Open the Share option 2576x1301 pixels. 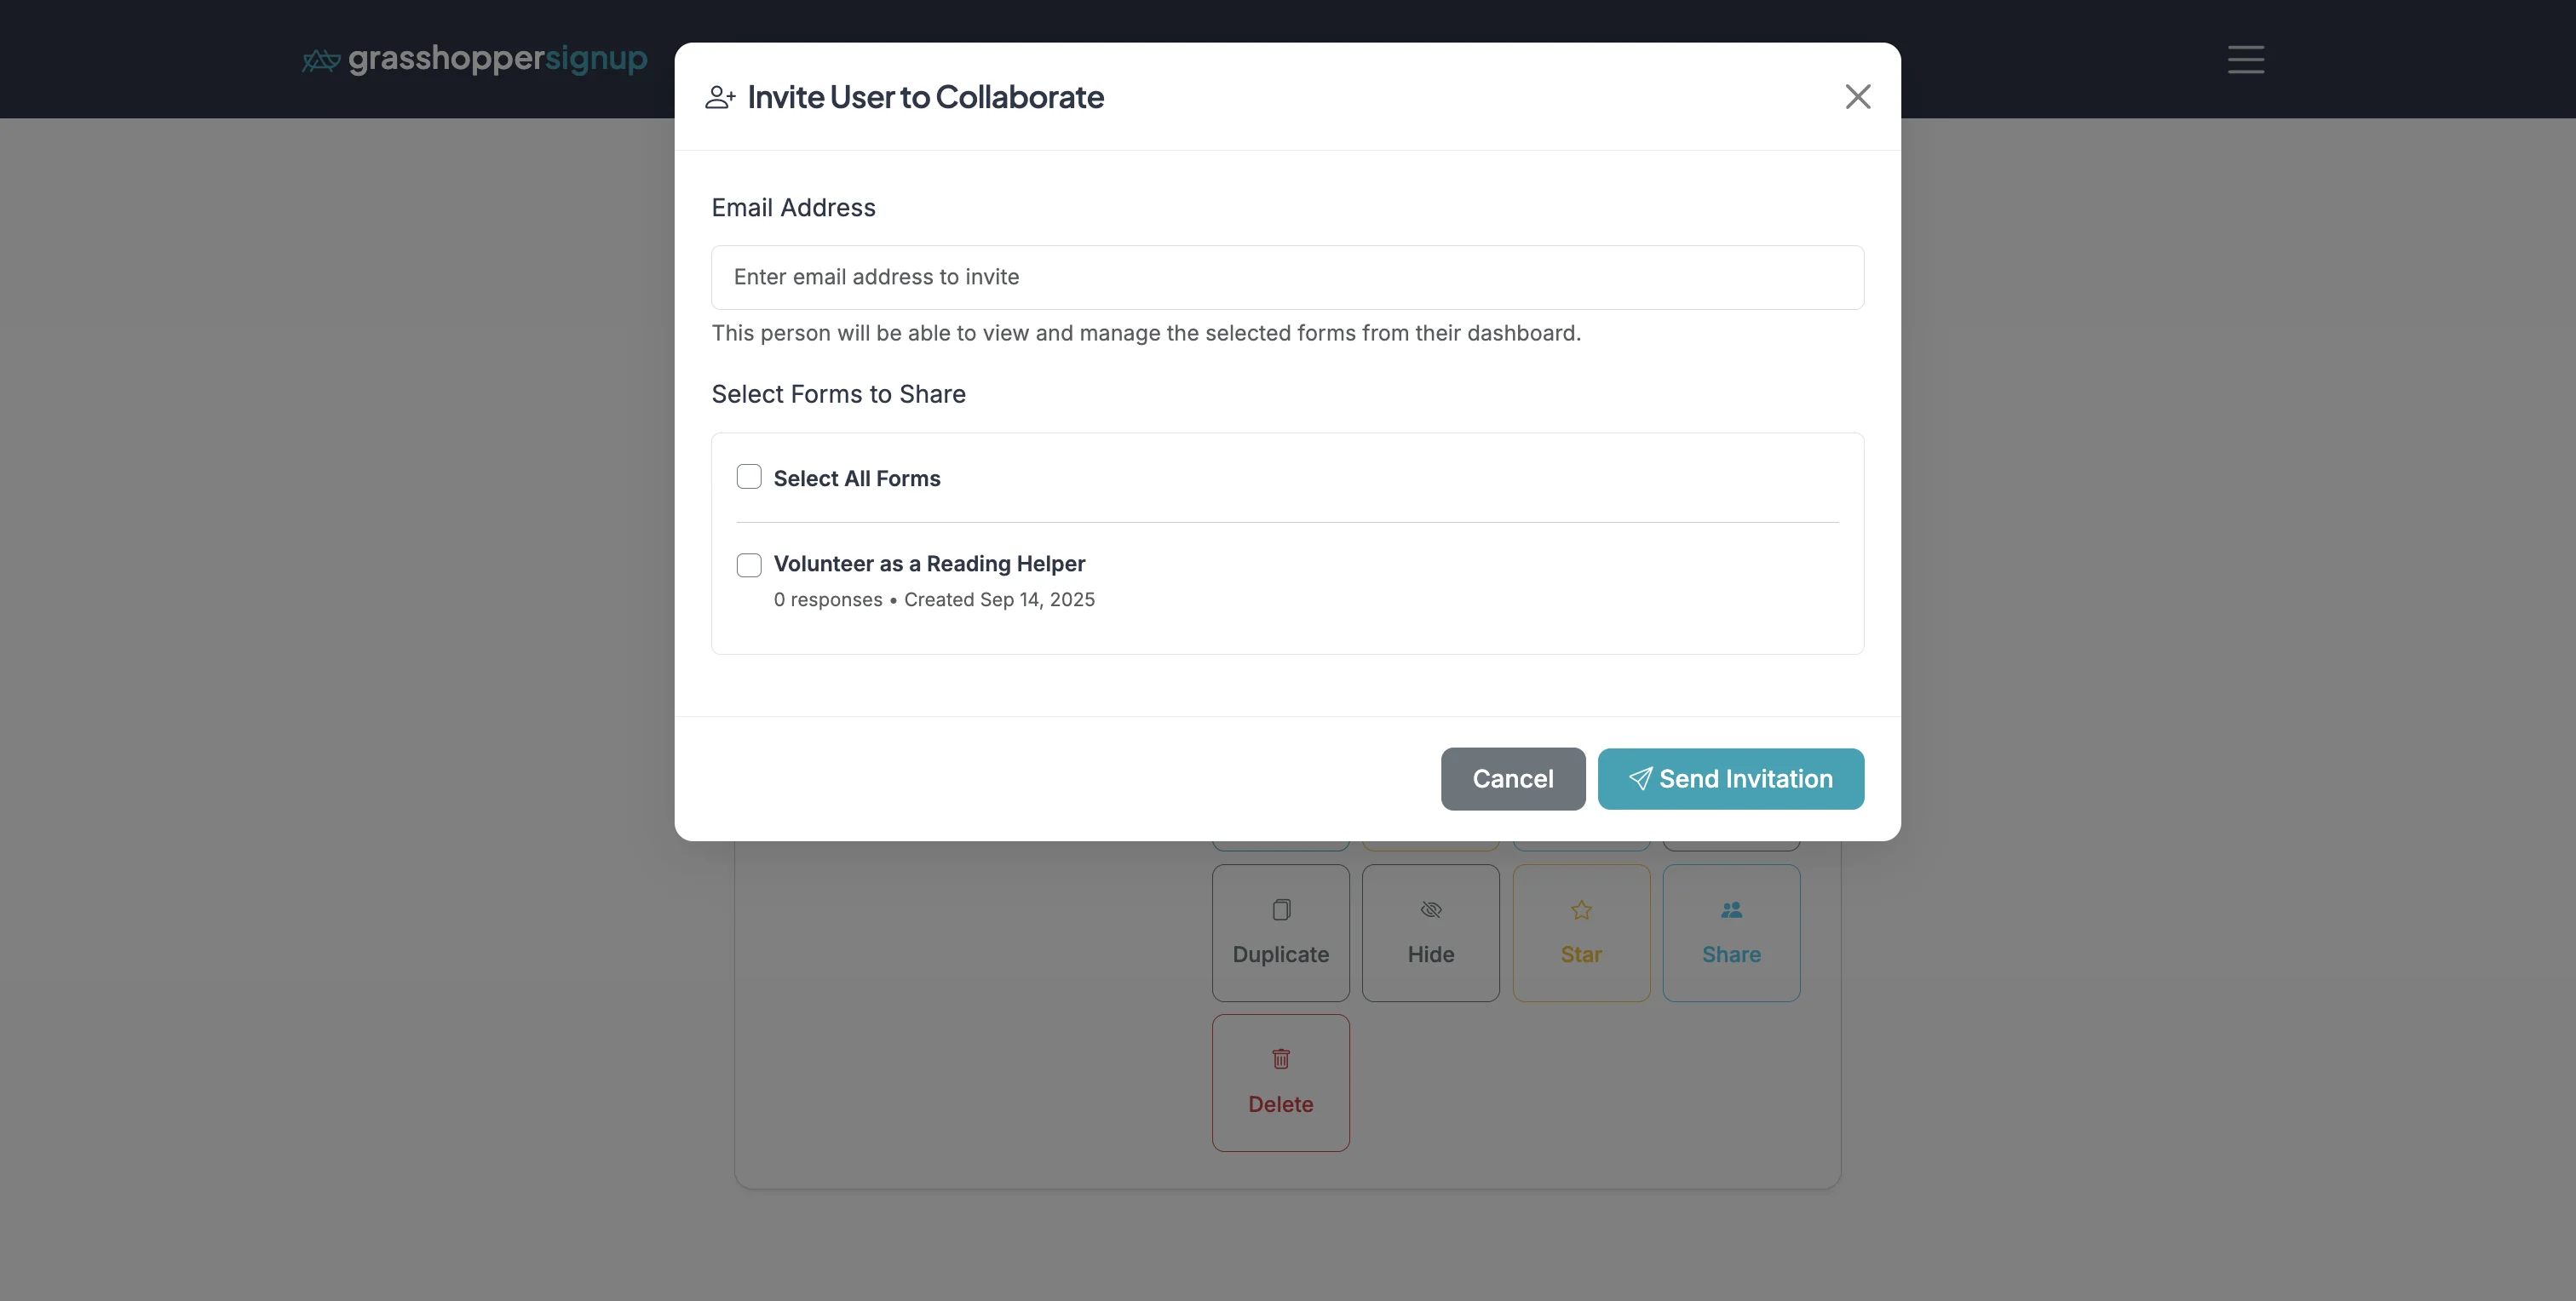point(1731,933)
